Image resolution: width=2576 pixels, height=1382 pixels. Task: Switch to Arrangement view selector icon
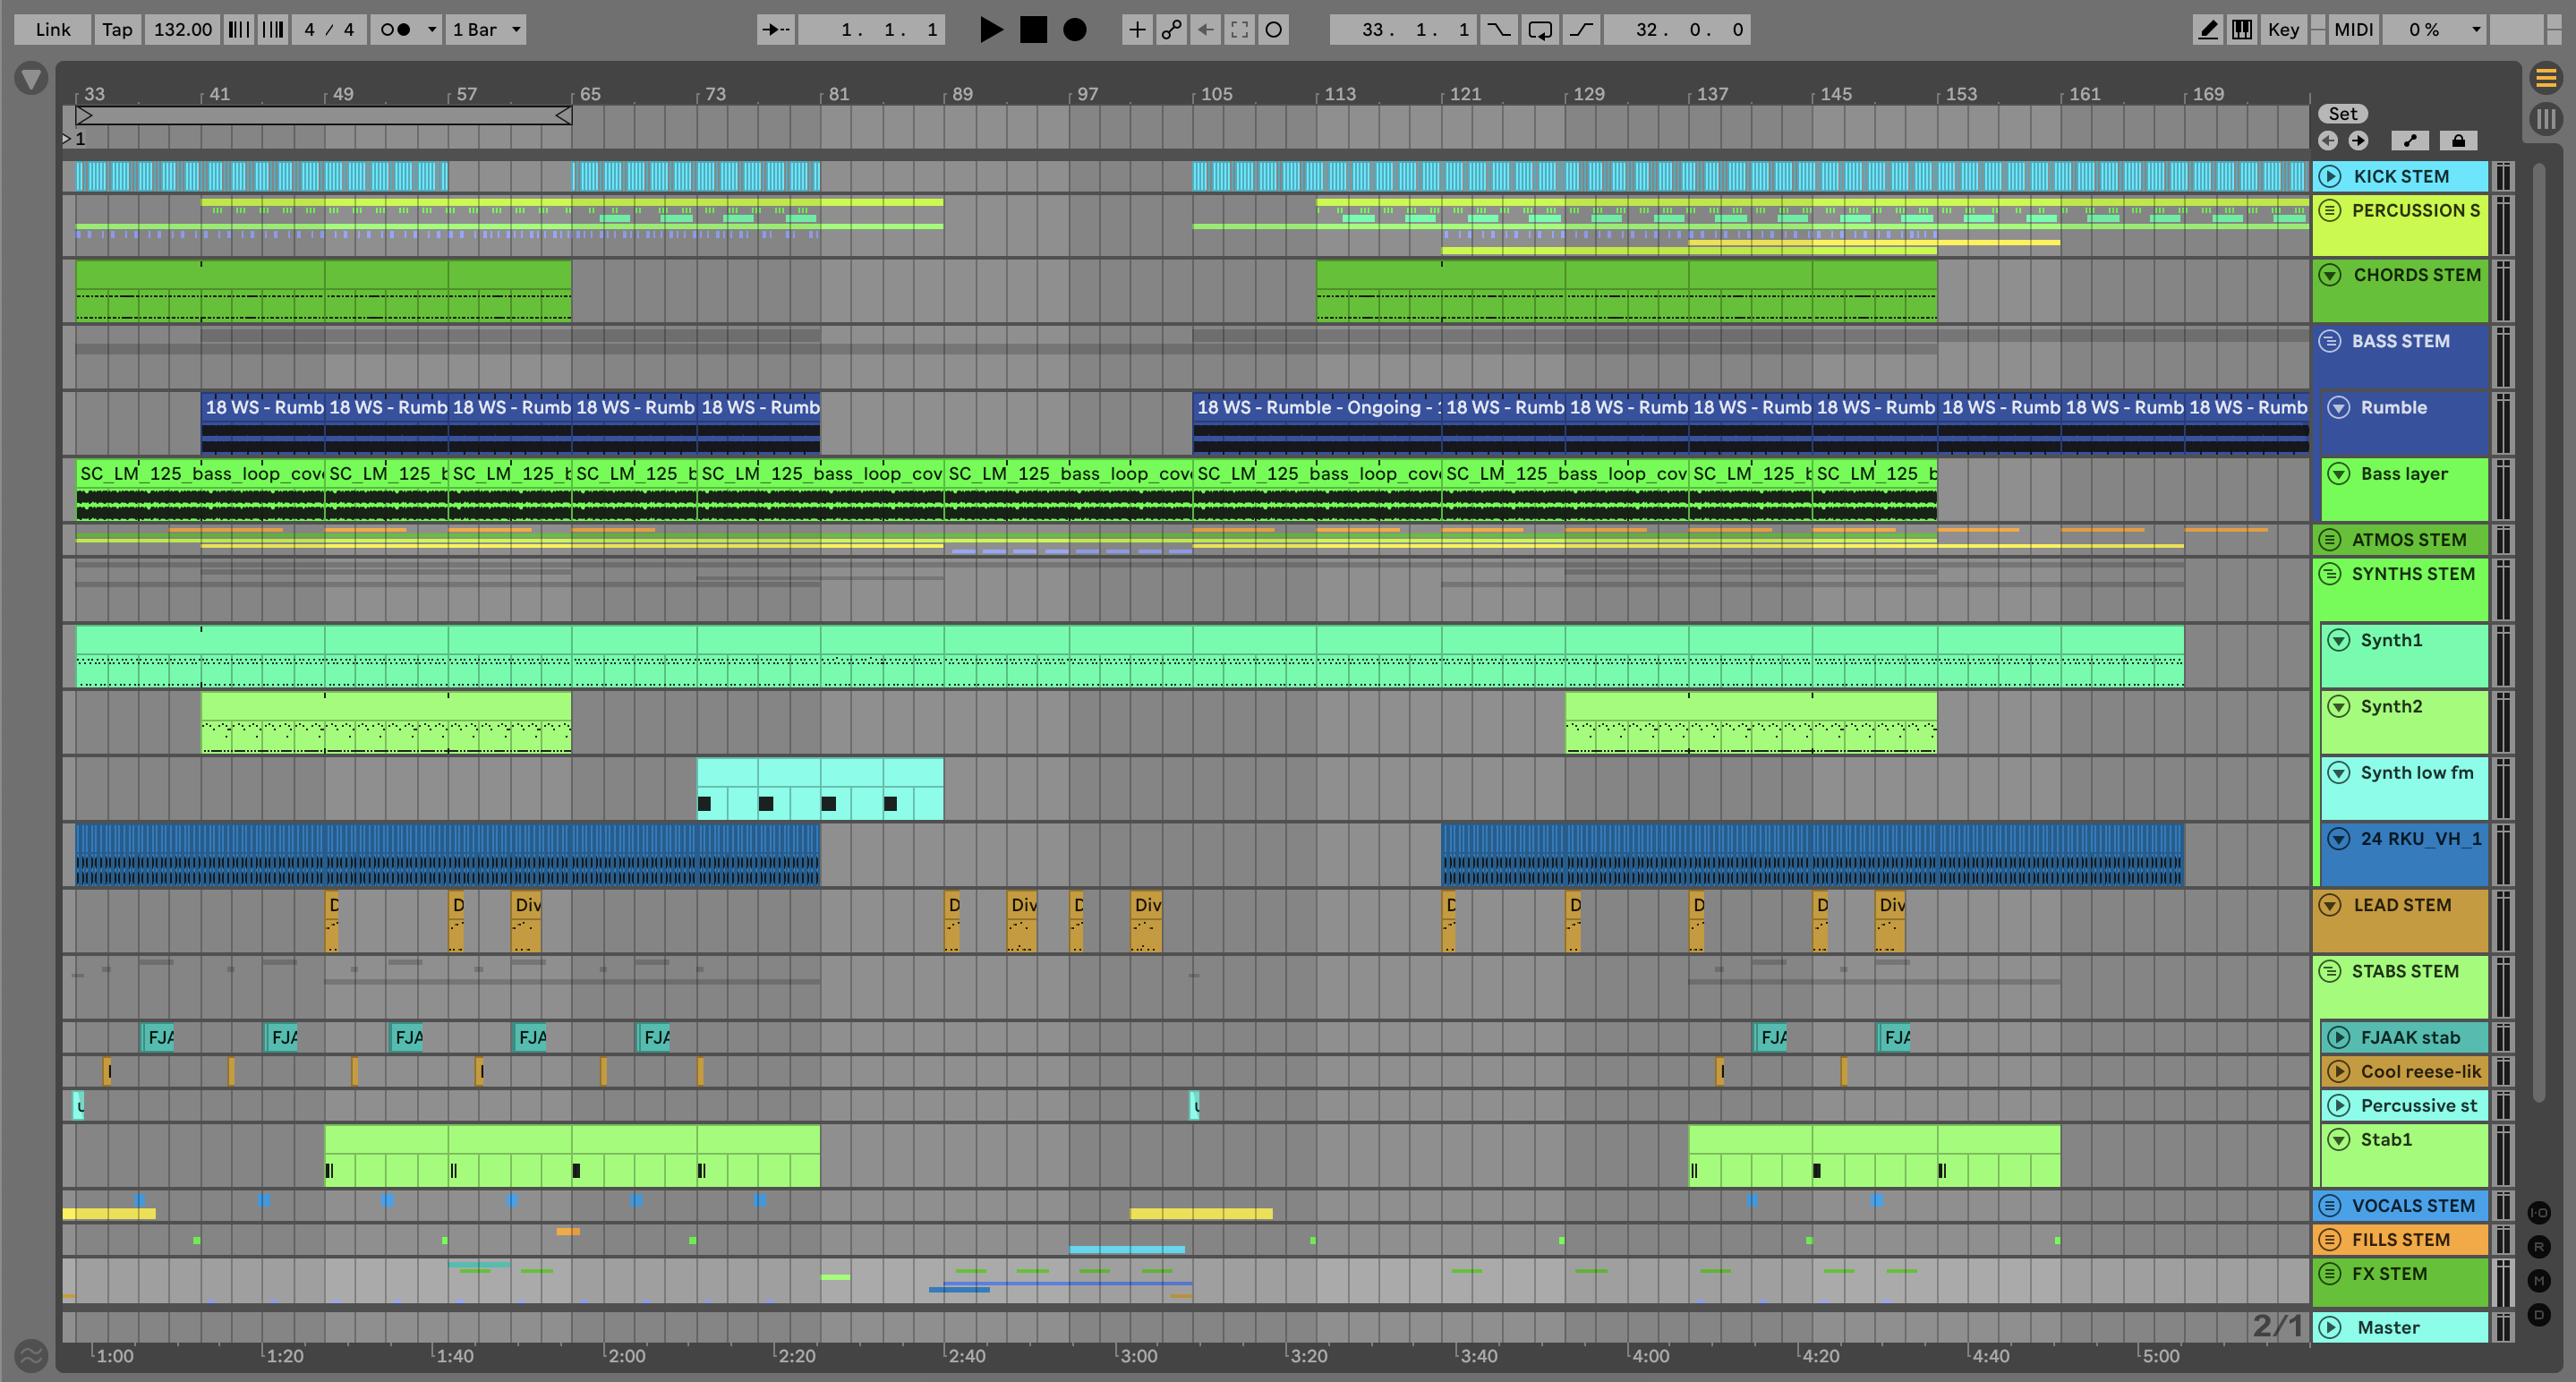click(2546, 77)
